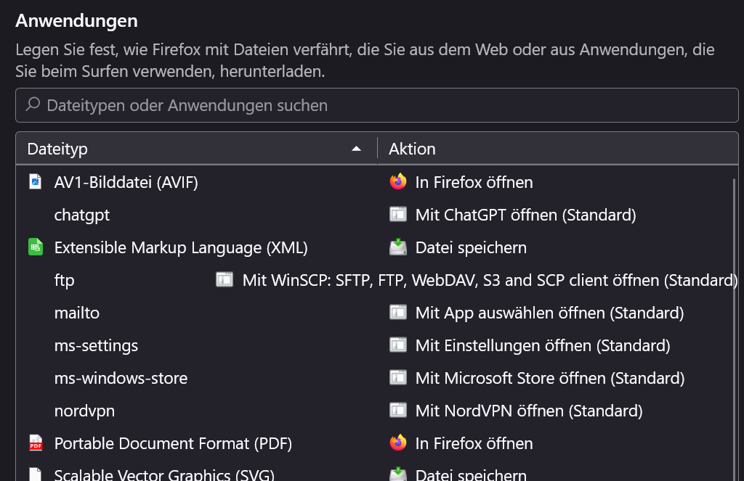
Task: Click the green XML file type icon
Action: [36, 247]
